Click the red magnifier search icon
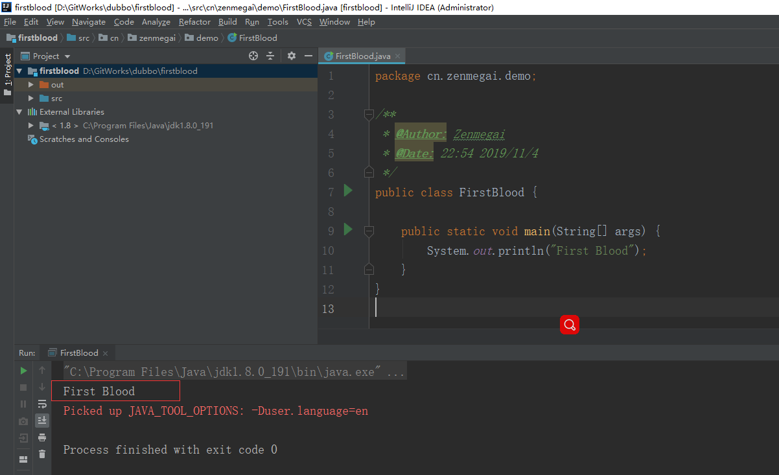The width and height of the screenshot is (779, 475). [570, 325]
